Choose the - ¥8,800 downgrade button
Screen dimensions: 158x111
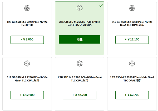tap(27, 40)
